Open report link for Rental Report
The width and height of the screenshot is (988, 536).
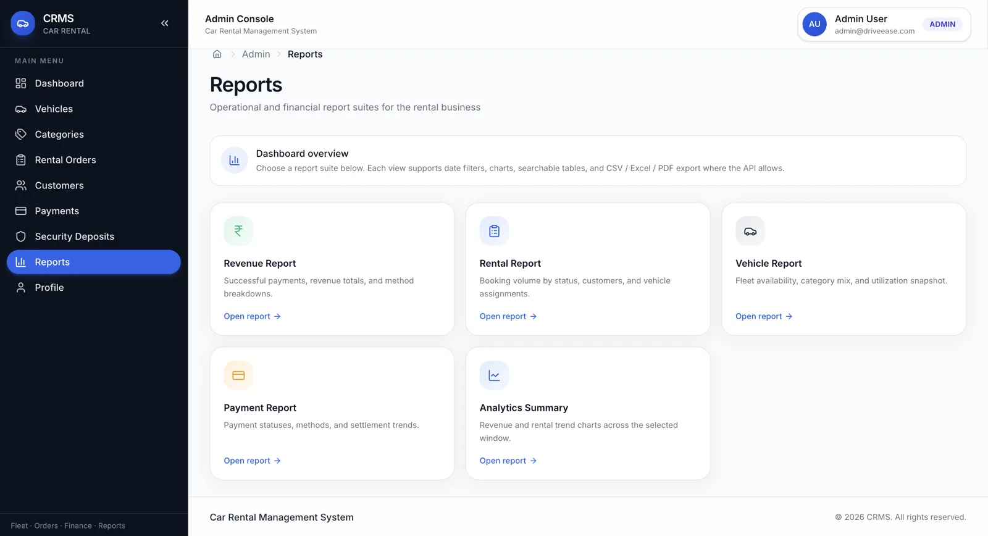508,316
